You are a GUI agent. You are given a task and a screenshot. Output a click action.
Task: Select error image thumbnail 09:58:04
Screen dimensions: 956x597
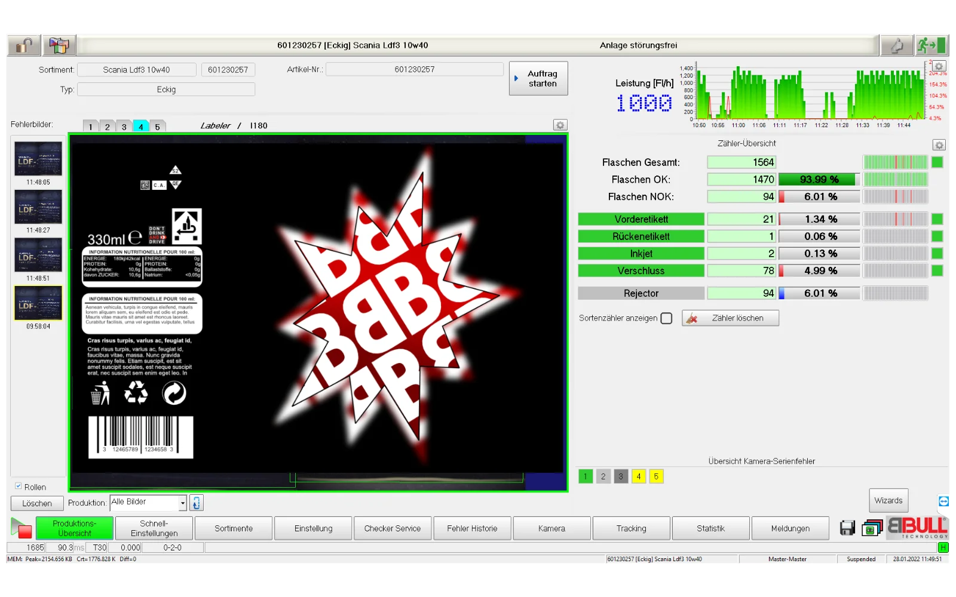[x=38, y=303]
